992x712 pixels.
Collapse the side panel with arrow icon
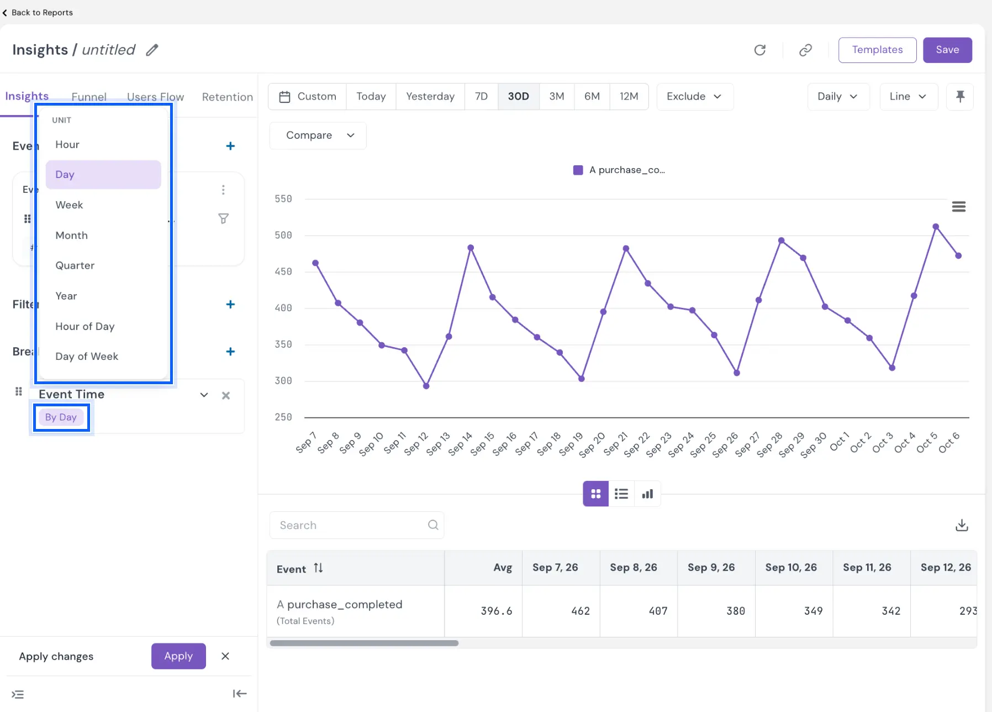(x=240, y=694)
